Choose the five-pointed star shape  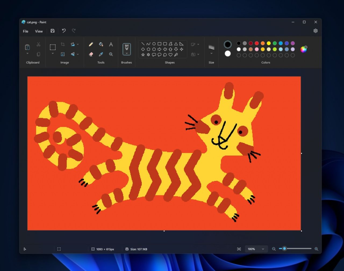click(142, 55)
